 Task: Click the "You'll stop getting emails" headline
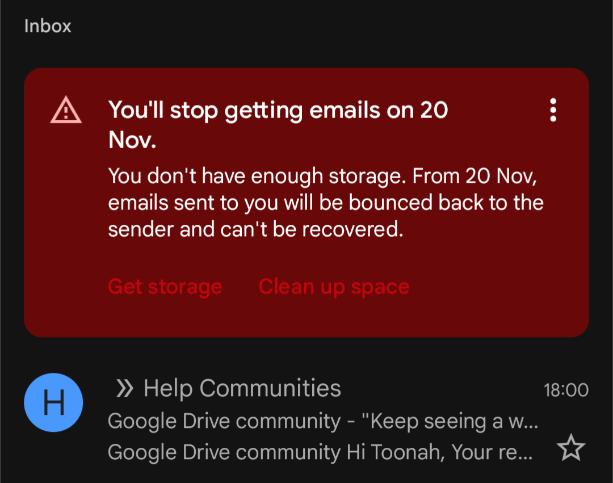pyautogui.click(x=278, y=125)
